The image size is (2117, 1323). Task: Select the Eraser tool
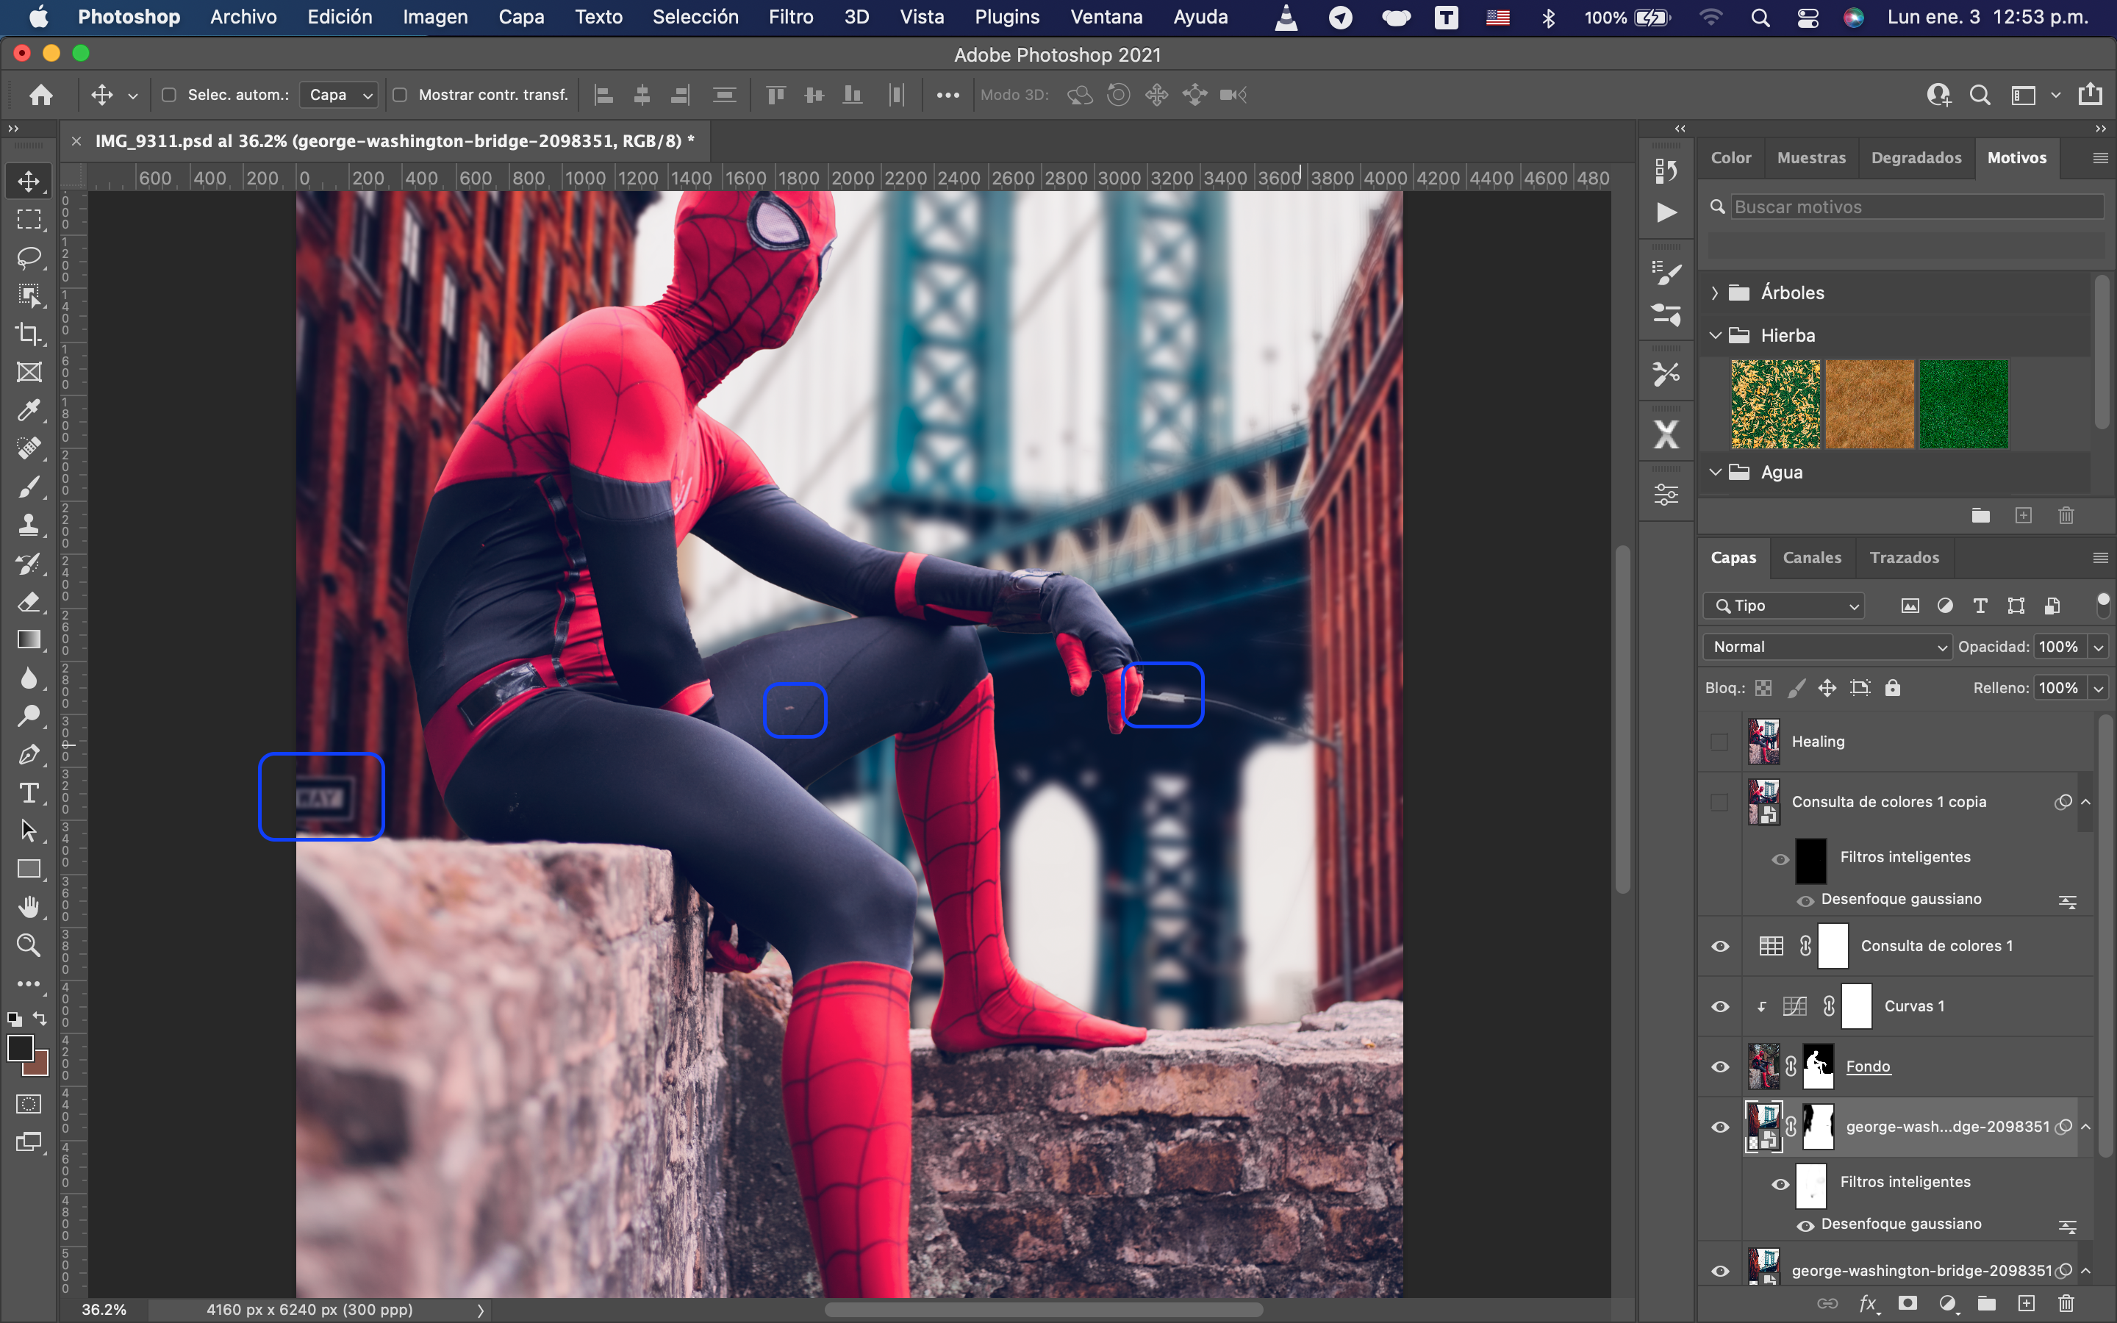click(x=29, y=602)
